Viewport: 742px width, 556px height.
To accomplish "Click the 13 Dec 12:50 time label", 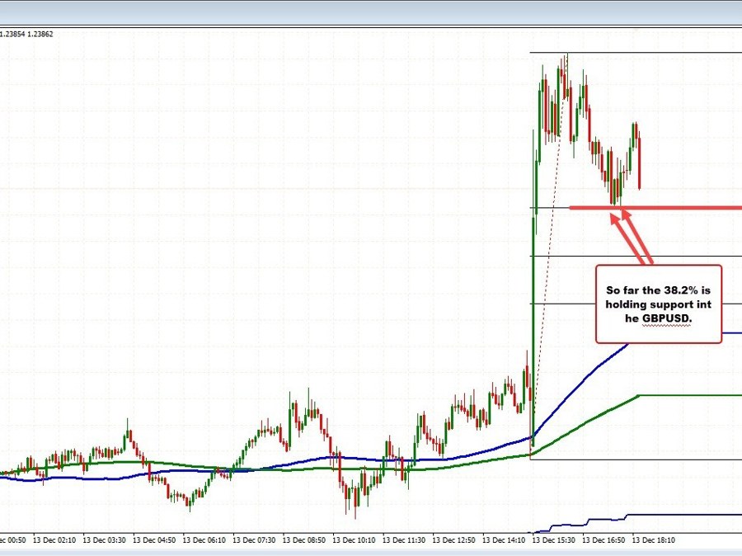I will (x=454, y=540).
